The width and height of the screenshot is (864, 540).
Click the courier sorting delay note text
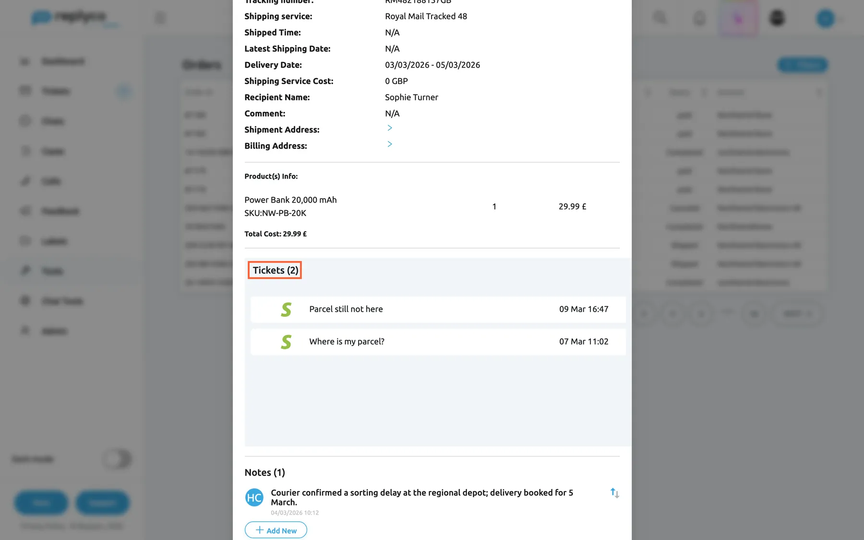coord(422,497)
